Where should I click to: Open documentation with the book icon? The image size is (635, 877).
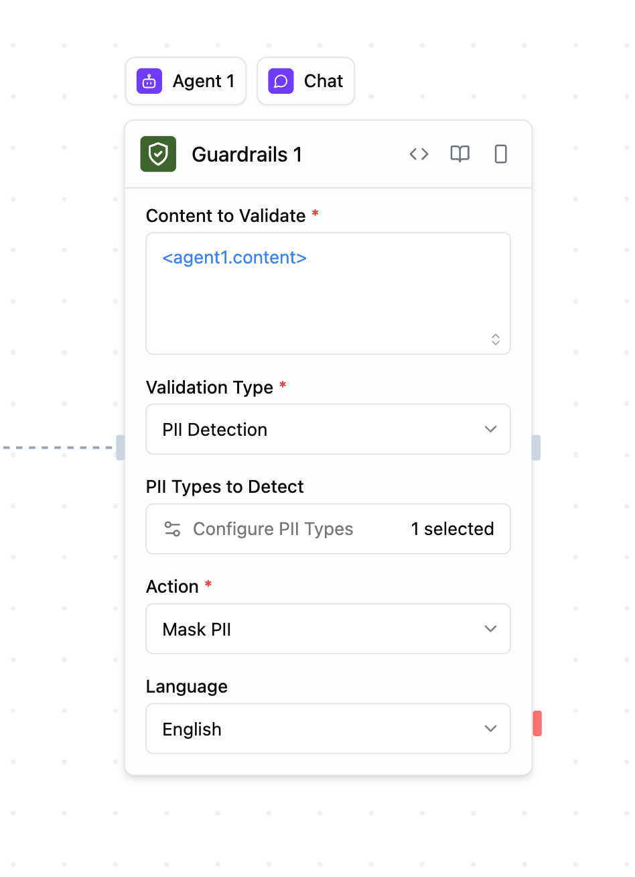pyautogui.click(x=460, y=154)
